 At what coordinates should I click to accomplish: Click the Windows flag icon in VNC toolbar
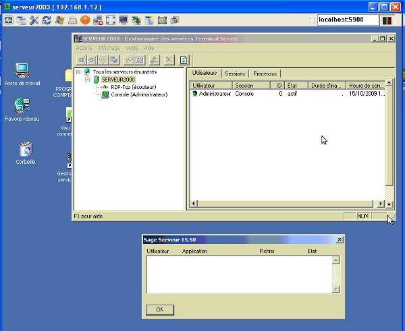pyautogui.click(x=60, y=21)
